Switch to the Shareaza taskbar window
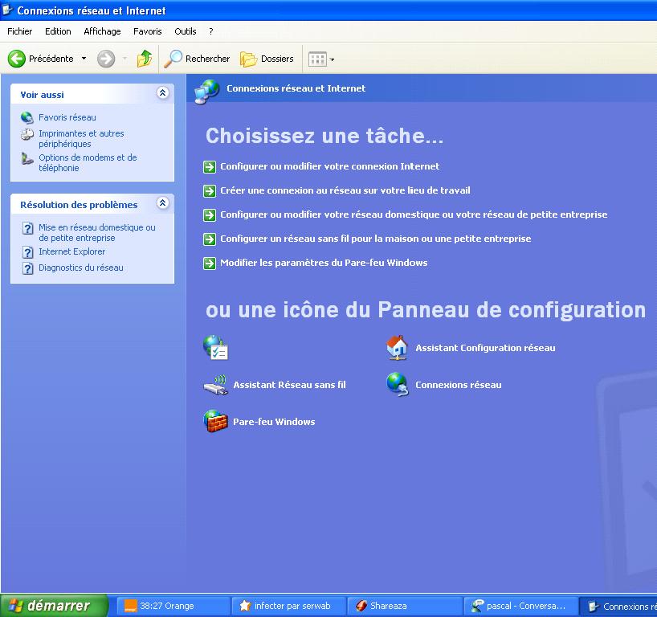This screenshot has width=657, height=617. click(x=405, y=606)
